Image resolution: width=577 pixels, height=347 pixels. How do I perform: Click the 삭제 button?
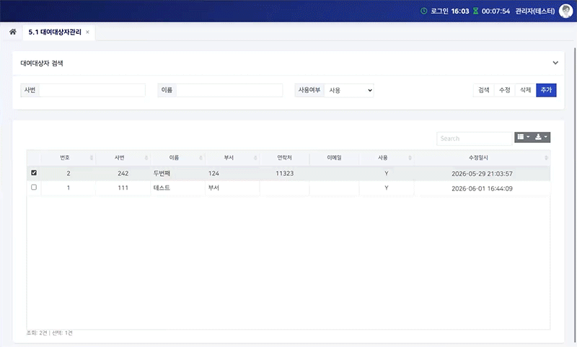[x=526, y=90]
